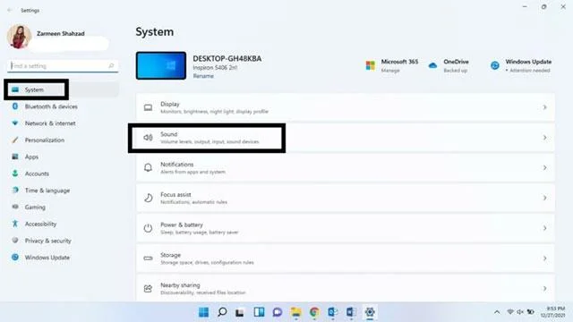Open Bluetooth & devices settings
Screen dimensions: 573x322
tap(63, 106)
